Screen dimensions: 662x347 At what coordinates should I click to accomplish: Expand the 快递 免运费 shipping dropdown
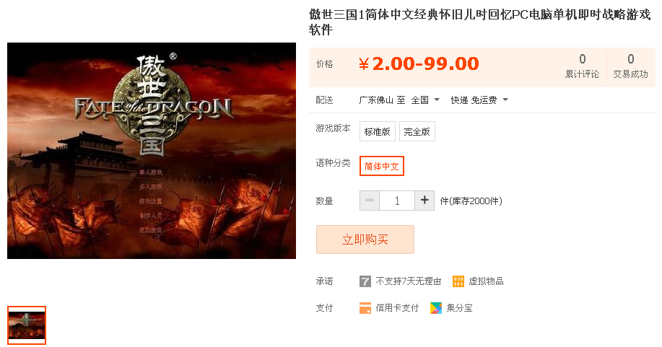click(479, 100)
